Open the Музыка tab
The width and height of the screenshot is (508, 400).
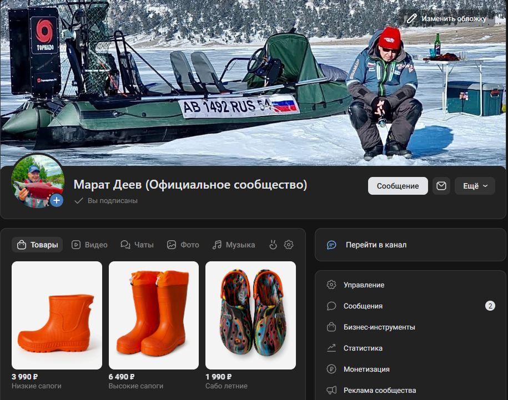pyautogui.click(x=234, y=245)
